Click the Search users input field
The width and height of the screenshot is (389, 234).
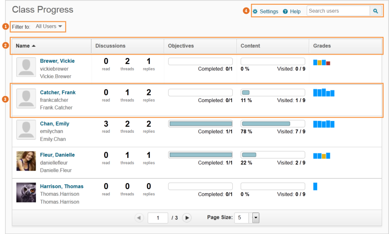point(338,11)
